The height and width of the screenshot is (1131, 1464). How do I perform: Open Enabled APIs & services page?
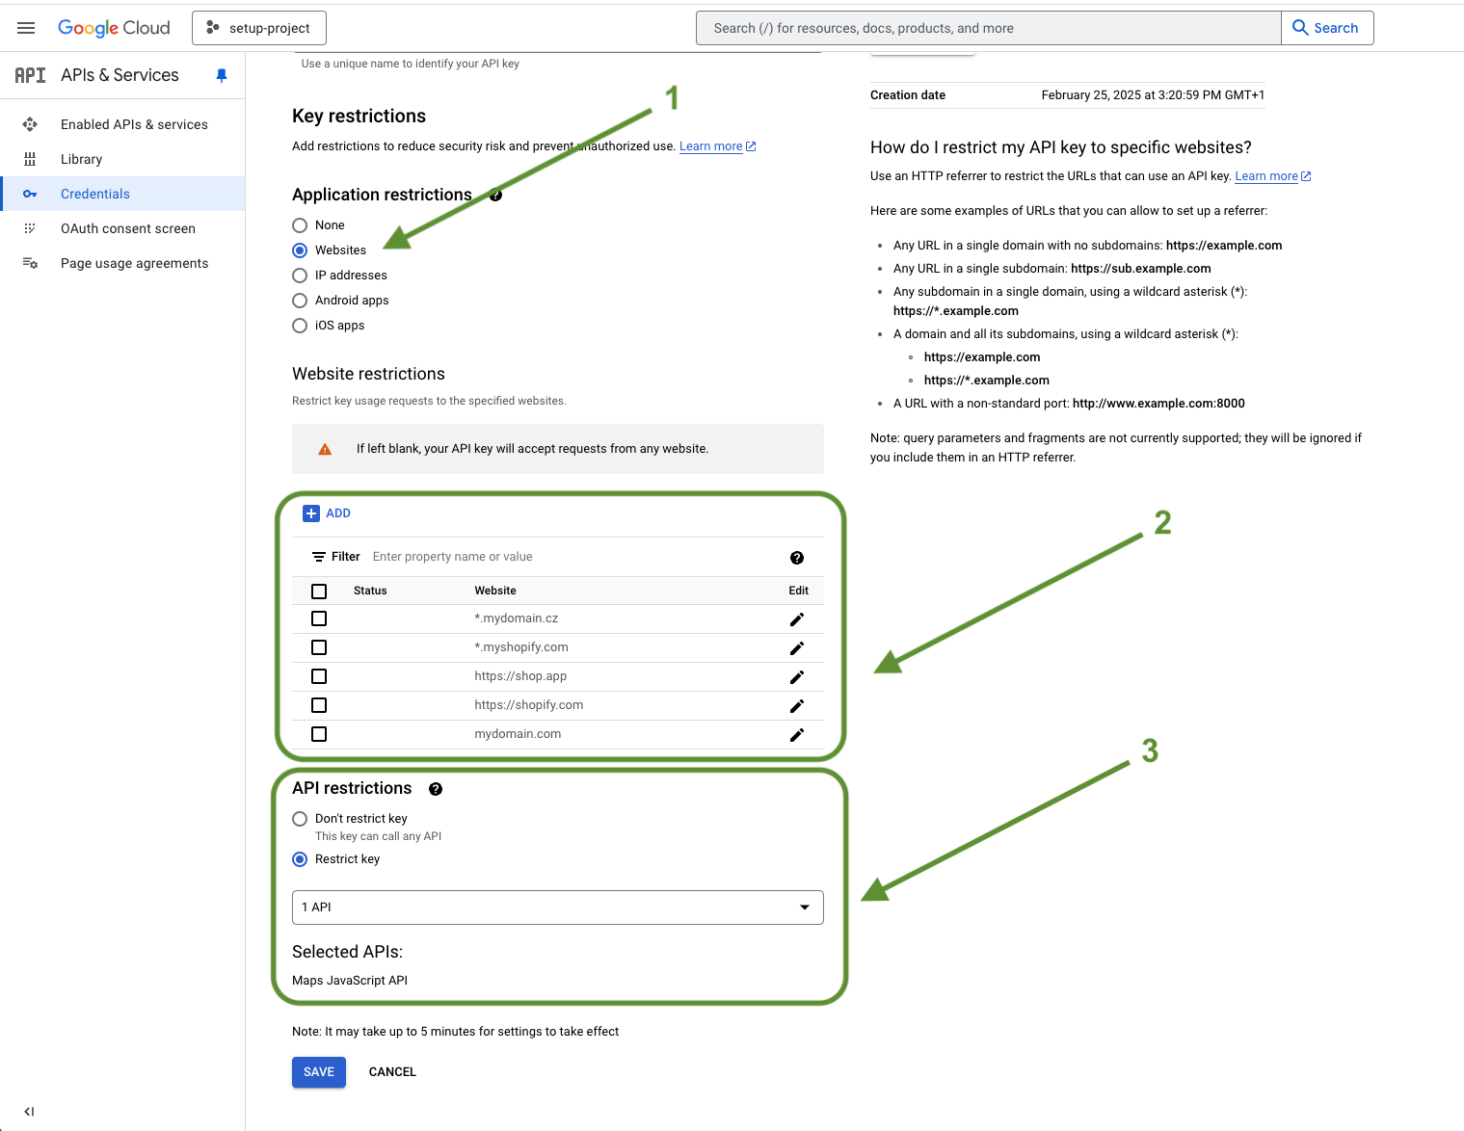point(134,124)
